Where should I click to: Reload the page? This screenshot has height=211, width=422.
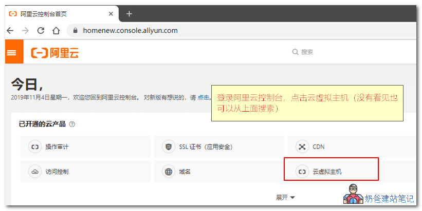click(41, 31)
